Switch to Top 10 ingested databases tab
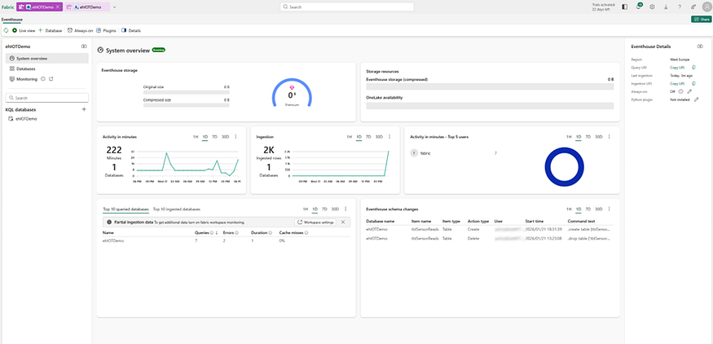This screenshot has height=344, width=713. click(177, 209)
